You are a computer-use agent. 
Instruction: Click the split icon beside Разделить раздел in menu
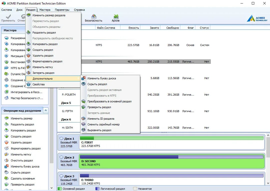coord(28,33)
